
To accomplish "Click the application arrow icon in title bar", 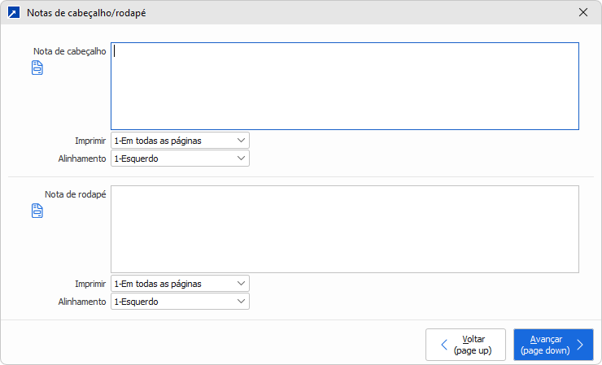I will 13,13.
